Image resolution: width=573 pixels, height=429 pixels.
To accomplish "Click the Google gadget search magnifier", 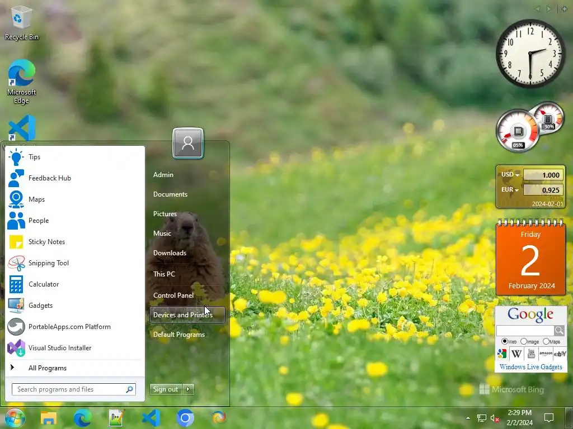I will 559,331.
